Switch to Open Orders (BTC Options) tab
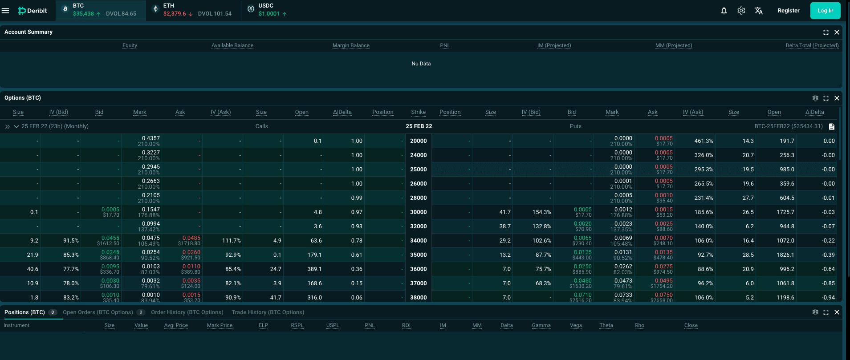The height and width of the screenshot is (360, 850). [x=98, y=312]
